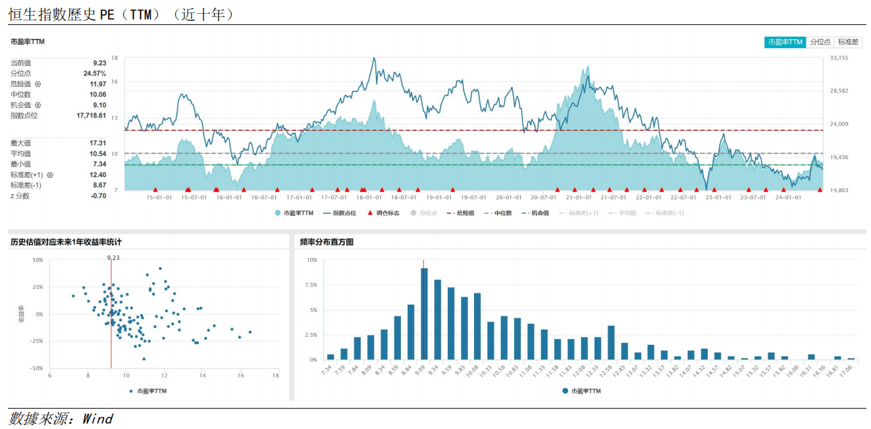This screenshot has height=429, width=871.
Task: Switch to the 分位点 tab at top right
Action: point(820,42)
